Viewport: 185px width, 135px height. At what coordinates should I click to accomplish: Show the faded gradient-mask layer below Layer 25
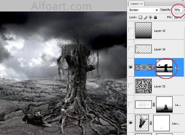click(131, 104)
